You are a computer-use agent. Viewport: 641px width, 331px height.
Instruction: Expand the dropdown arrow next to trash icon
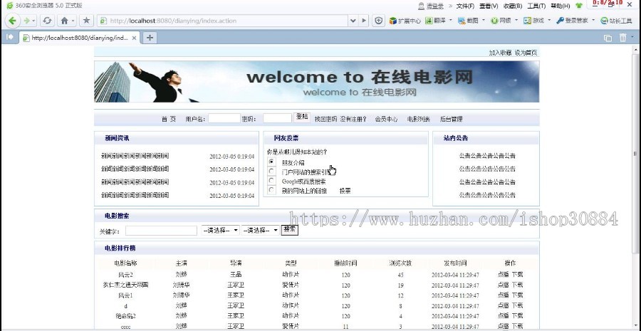632,37
